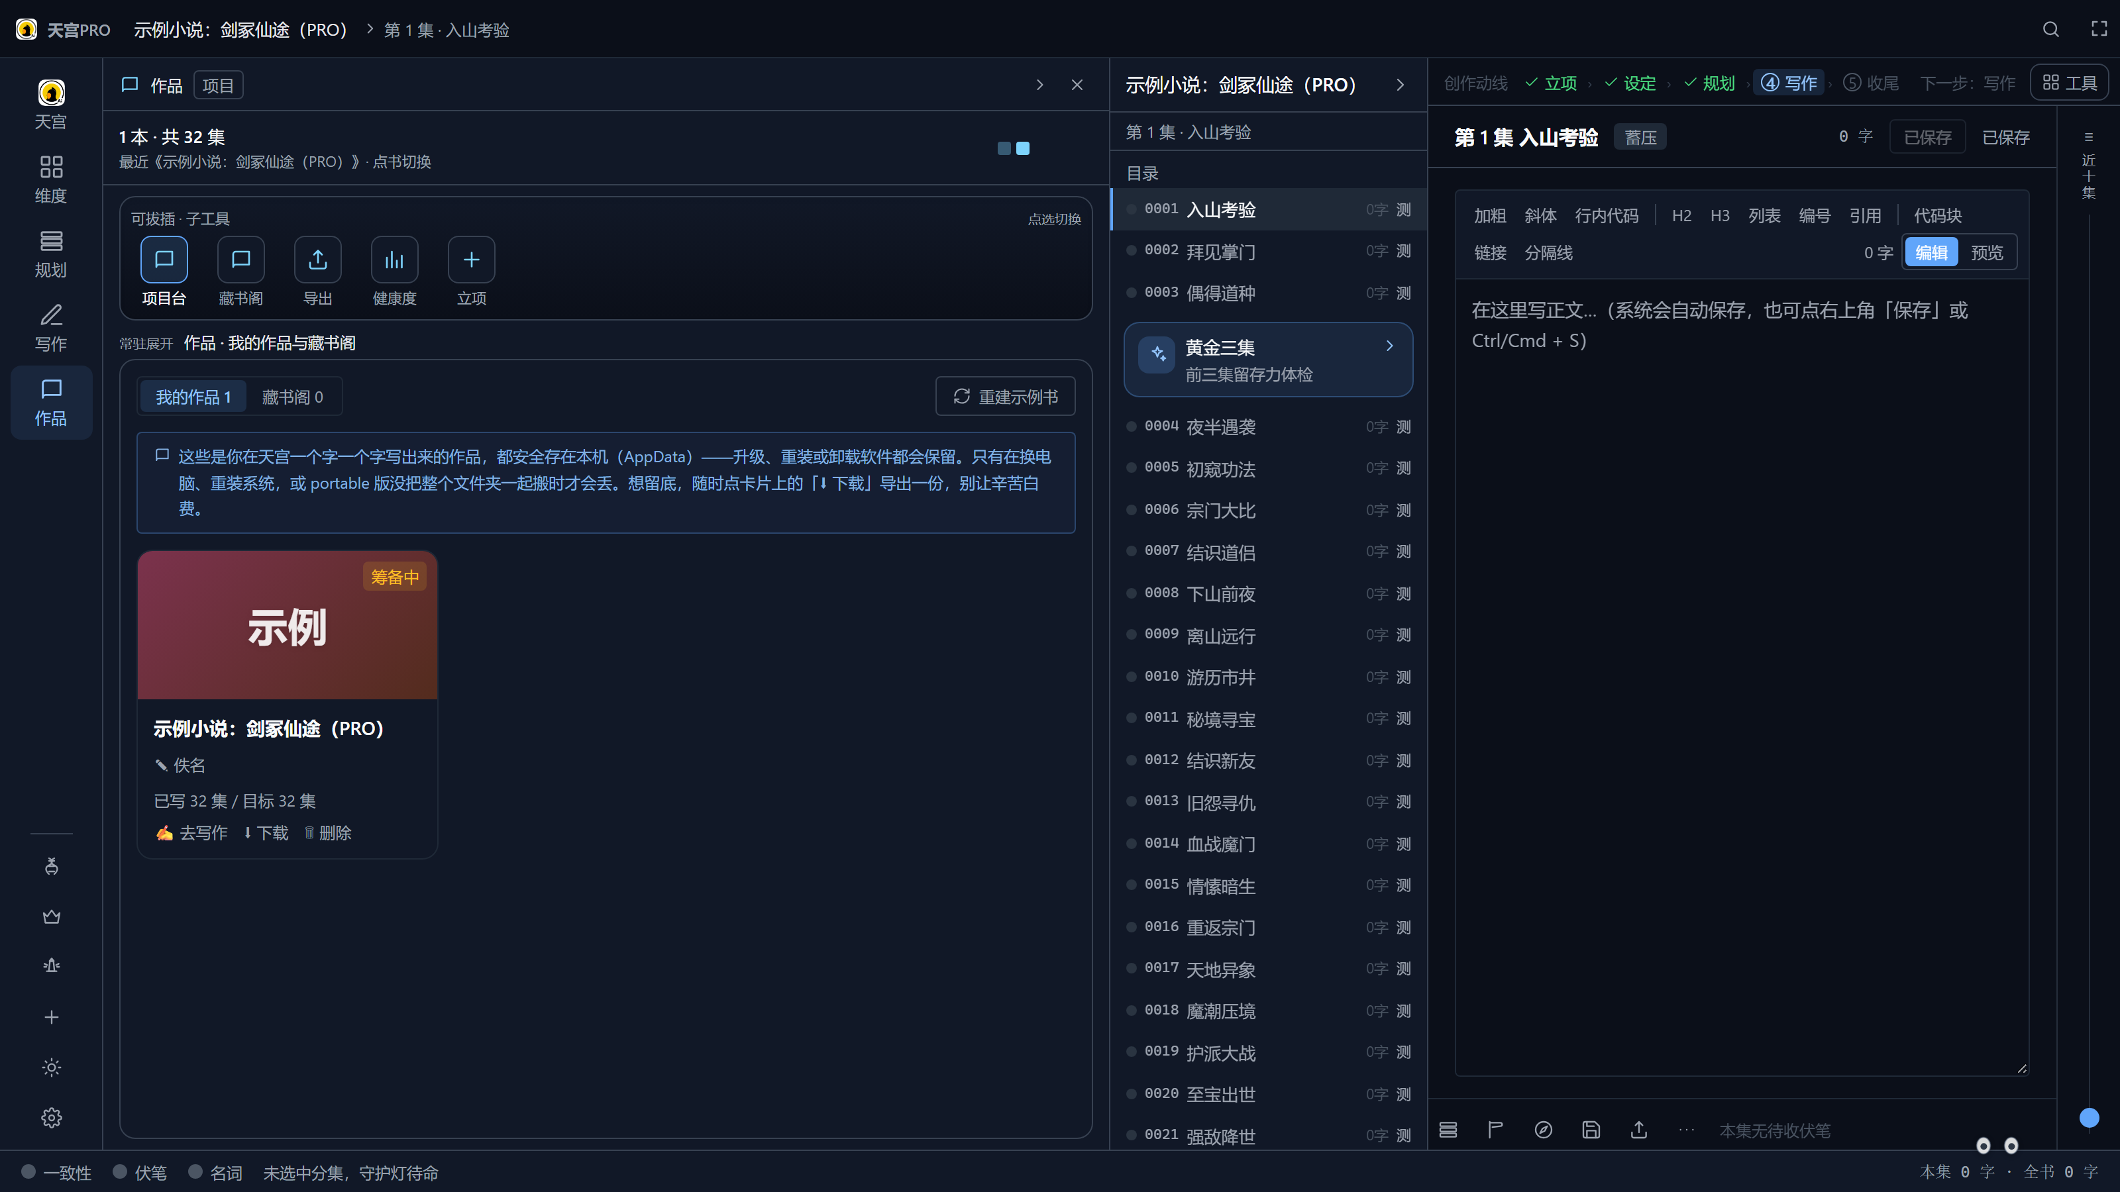Click 下载 on the example novel card
Image resolution: width=2120 pixels, height=1192 pixels.
click(265, 832)
